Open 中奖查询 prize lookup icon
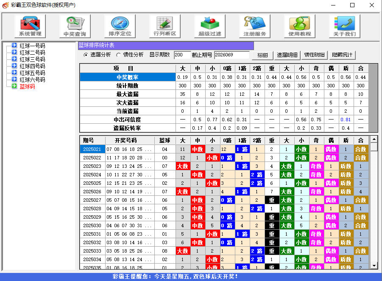 (75, 26)
